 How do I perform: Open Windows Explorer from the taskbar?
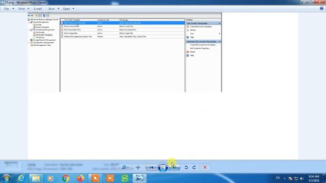(x=36, y=178)
